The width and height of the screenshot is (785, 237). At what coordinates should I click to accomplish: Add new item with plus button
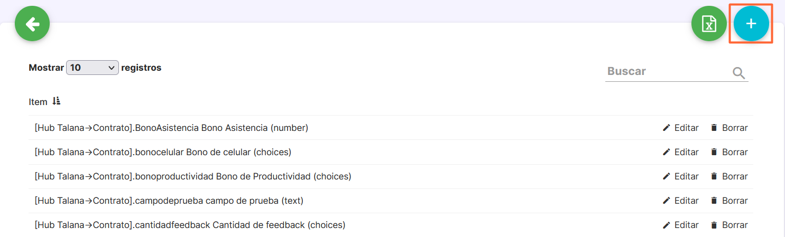coord(751,24)
